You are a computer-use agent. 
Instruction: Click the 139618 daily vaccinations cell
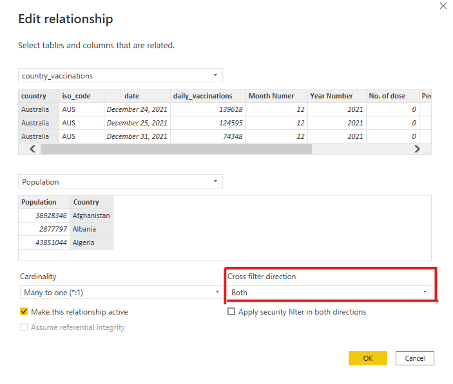[207, 109]
